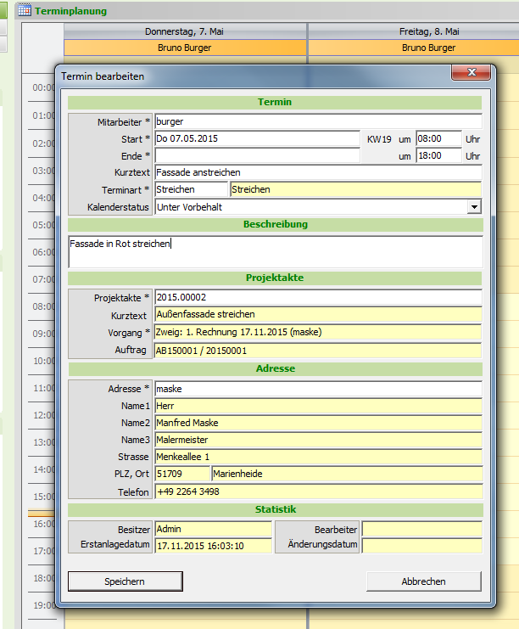The width and height of the screenshot is (519, 629).
Task: Click the Telefon field in Adresse
Action: pyautogui.click(x=318, y=491)
